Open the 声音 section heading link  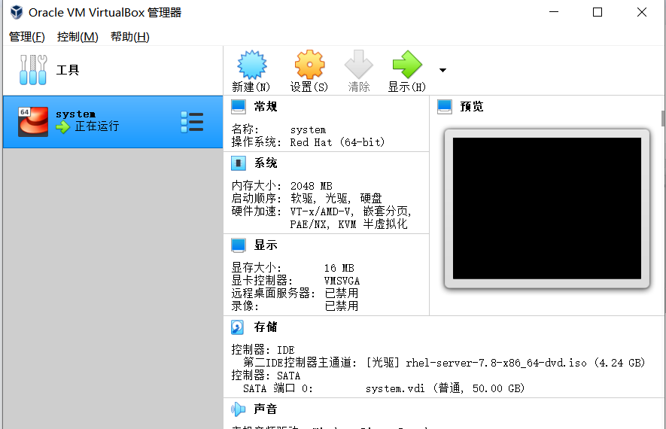pos(266,409)
